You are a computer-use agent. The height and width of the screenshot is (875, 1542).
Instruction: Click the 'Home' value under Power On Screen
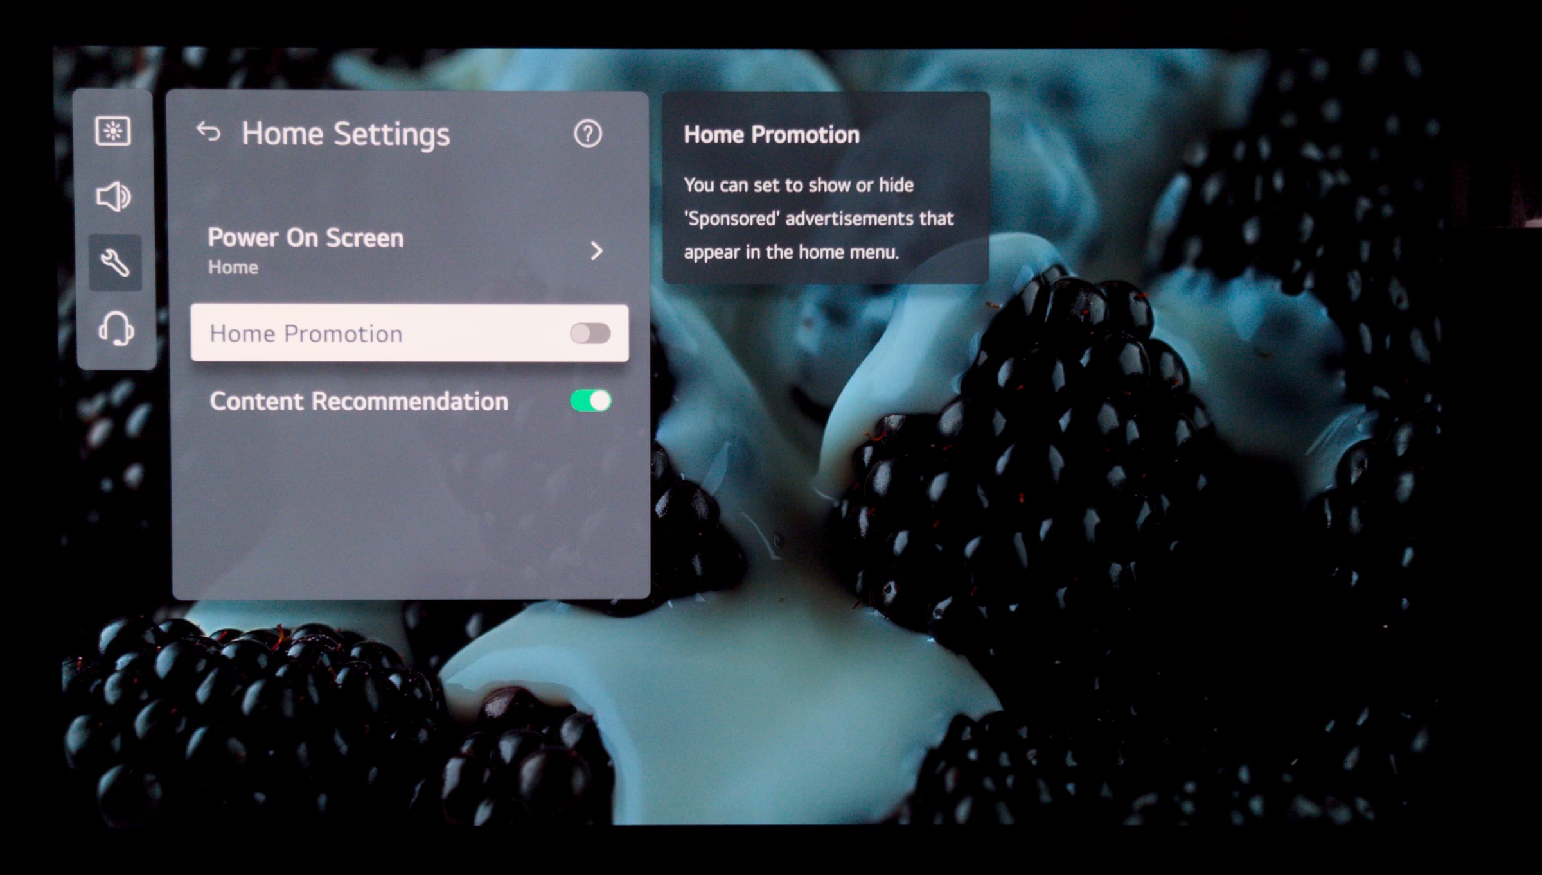click(233, 267)
